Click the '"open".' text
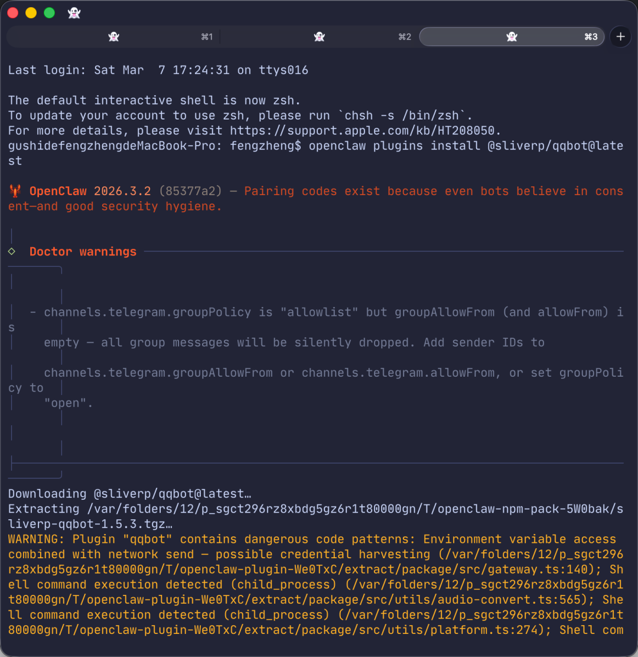Image resolution: width=638 pixels, height=657 pixels. click(x=69, y=403)
